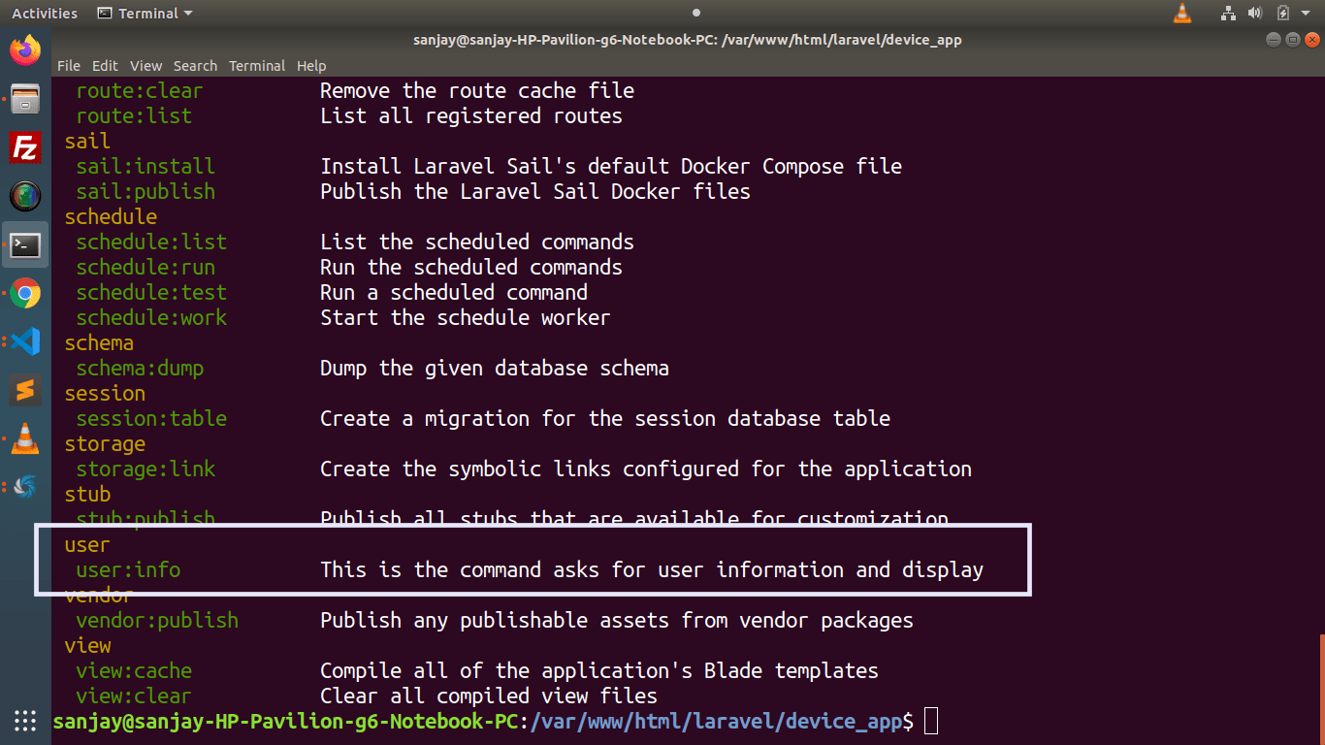Click the 'schedule' group heading
This screenshot has width=1325, height=745.
click(x=111, y=217)
